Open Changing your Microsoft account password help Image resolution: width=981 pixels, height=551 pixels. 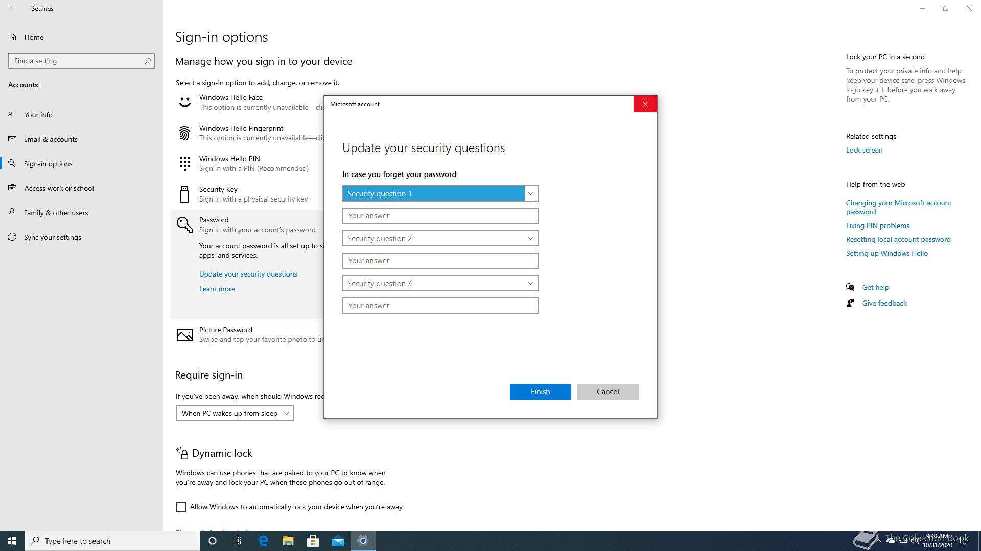pyautogui.click(x=898, y=207)
